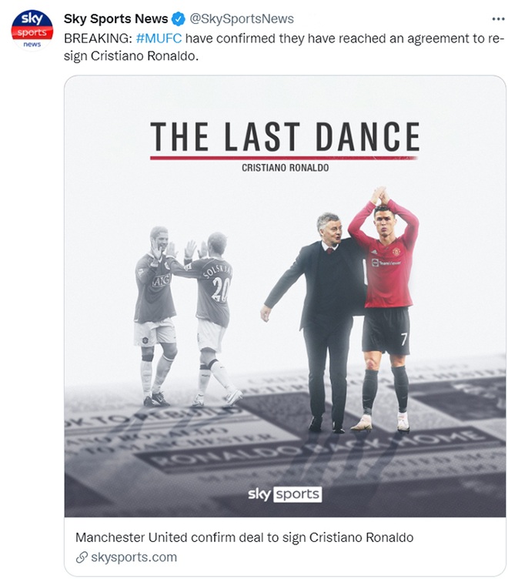Click the blue verified badge icon
The image size is (508, 579).
179,18
